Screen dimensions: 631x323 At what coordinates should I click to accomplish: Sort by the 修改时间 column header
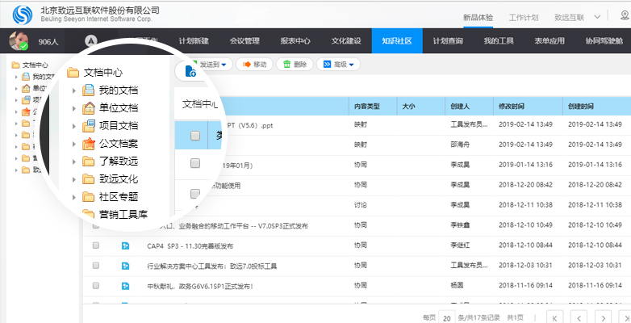click(x=512, y=106)
